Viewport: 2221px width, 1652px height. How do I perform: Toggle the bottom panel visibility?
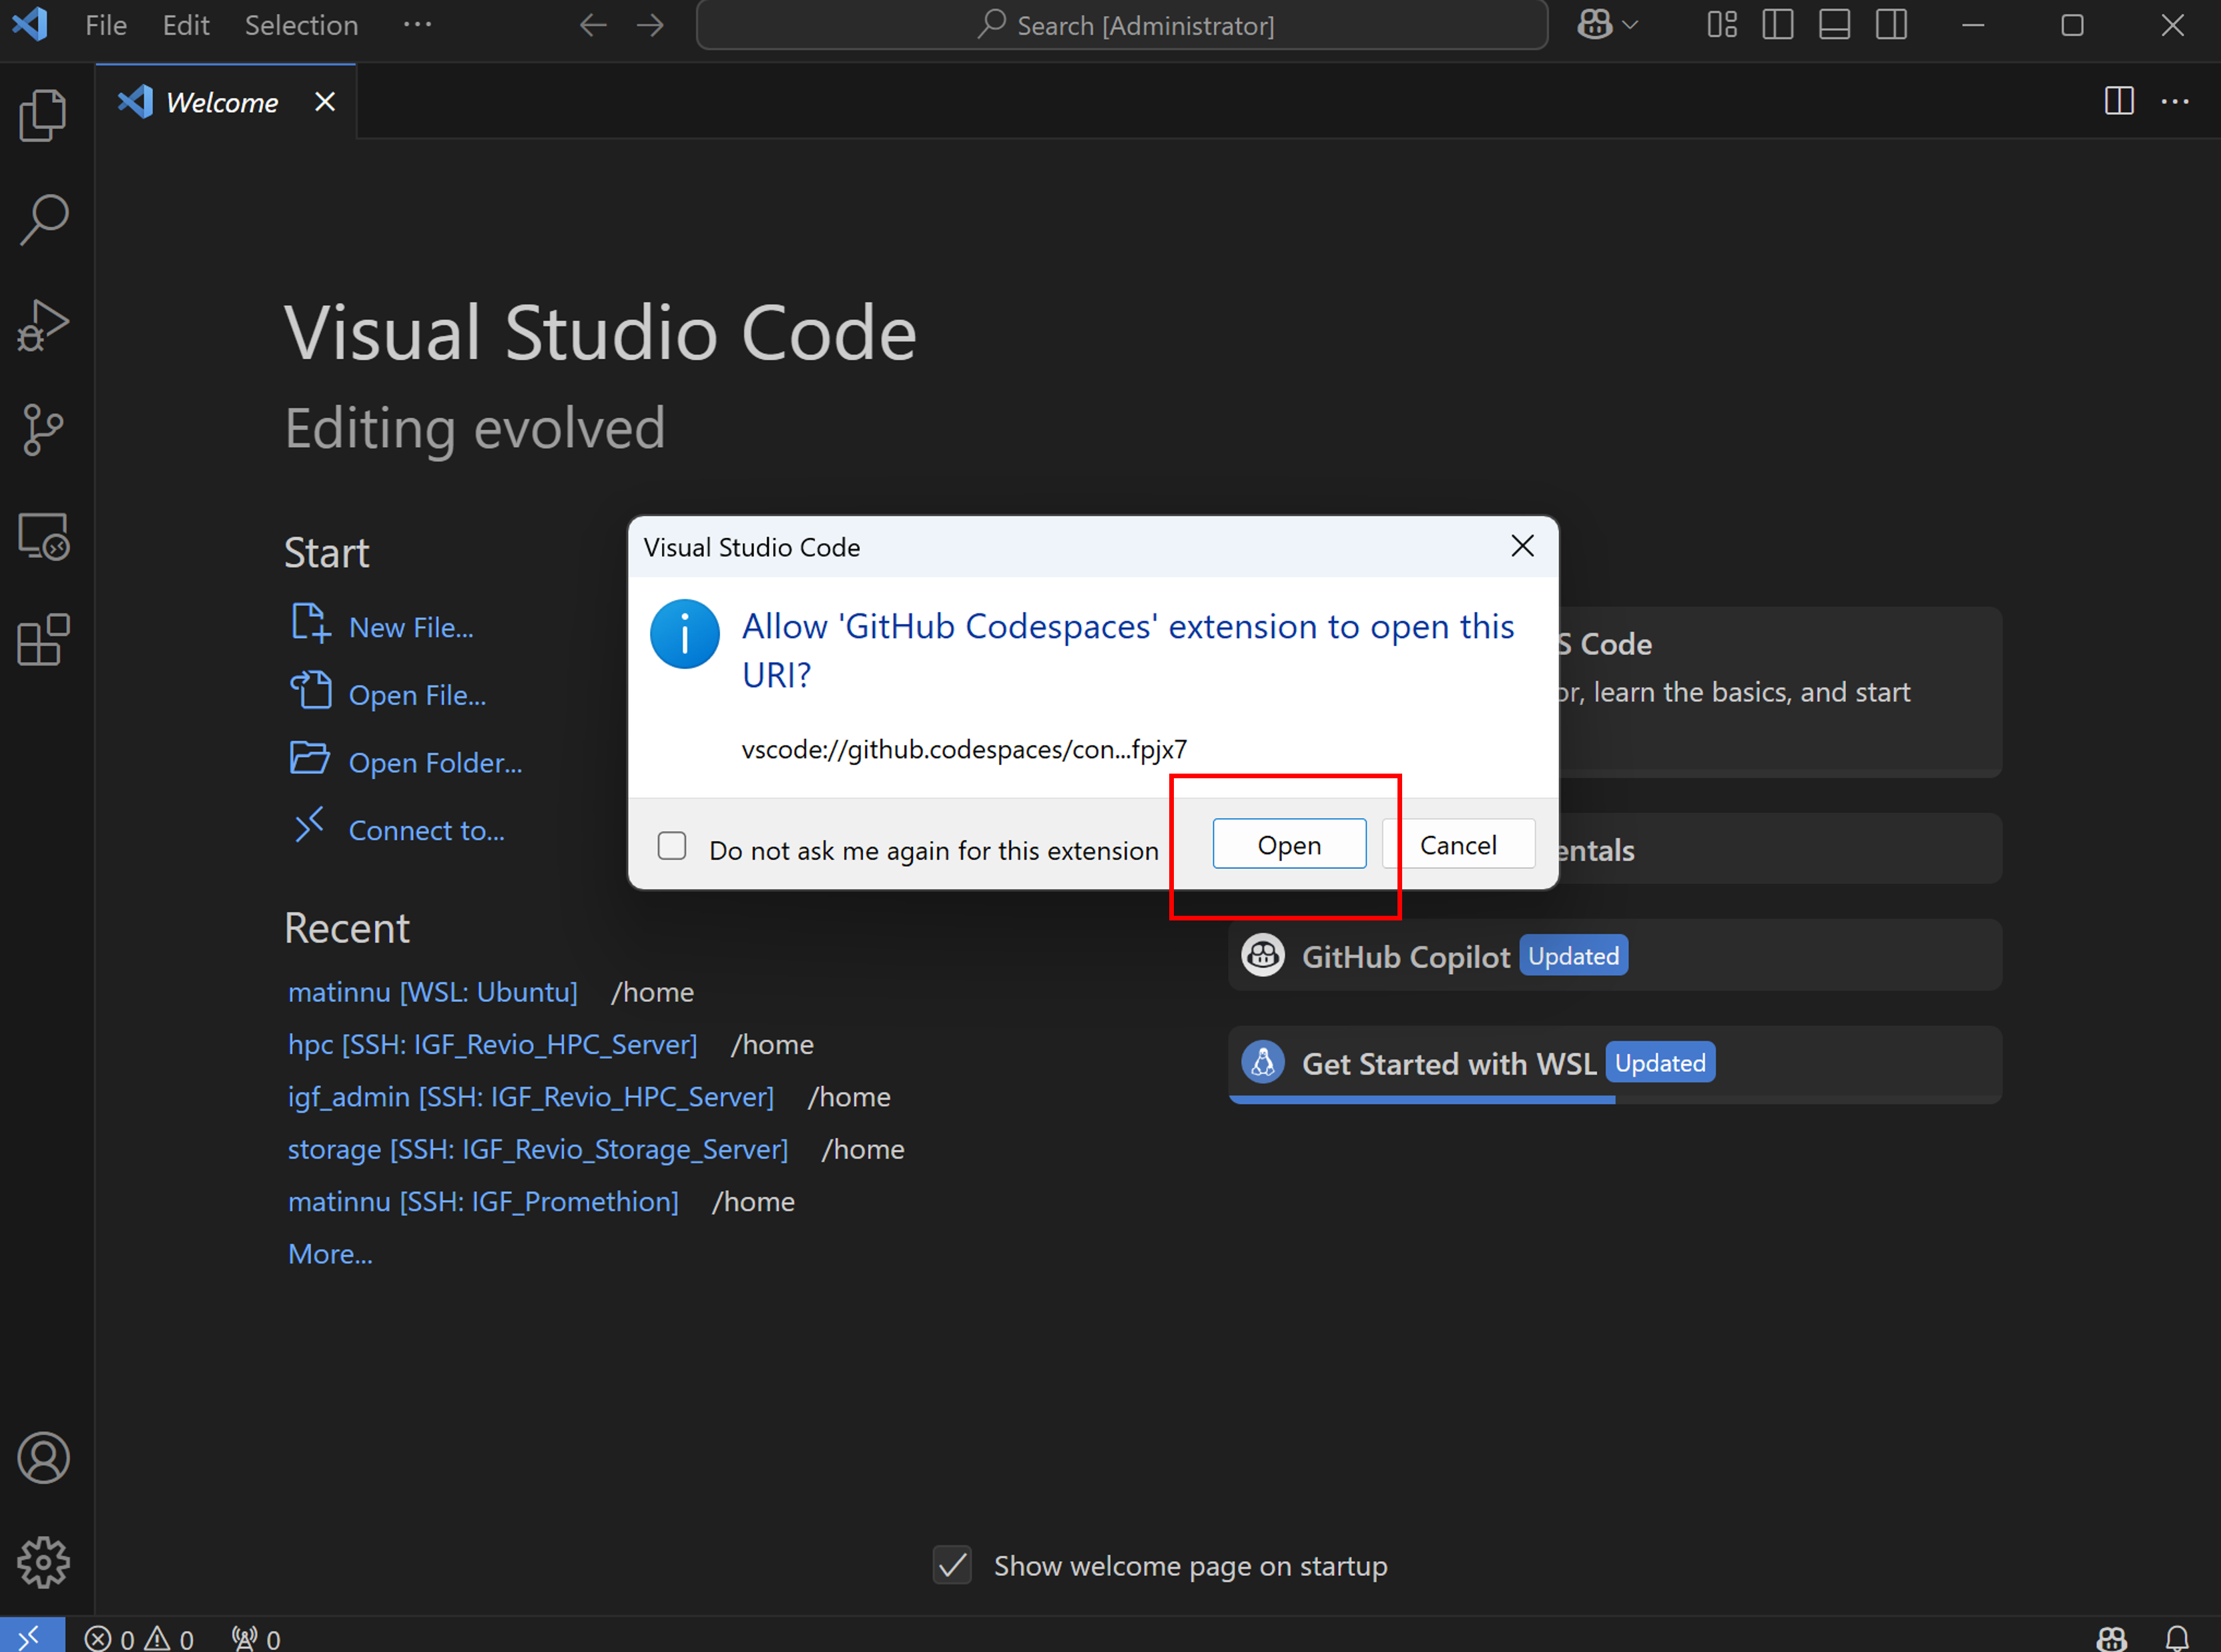click(1834, 25)
